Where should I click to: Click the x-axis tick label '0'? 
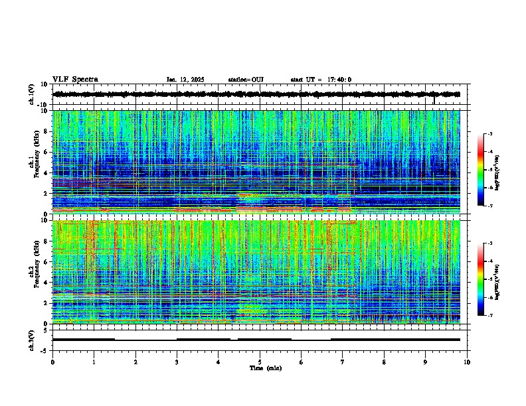click(52, 362)
